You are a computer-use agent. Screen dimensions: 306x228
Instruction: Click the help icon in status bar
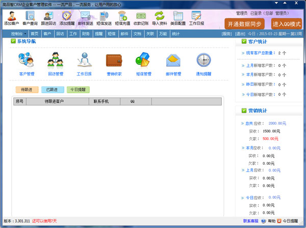click(263, 221)
